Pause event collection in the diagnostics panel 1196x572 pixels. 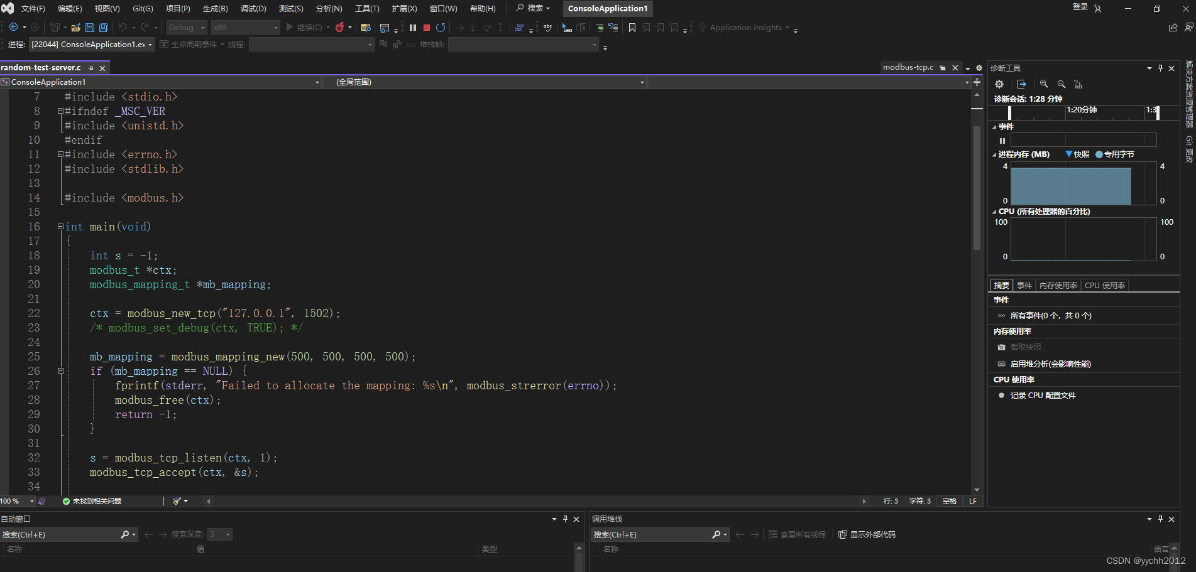click(1002, 141)
